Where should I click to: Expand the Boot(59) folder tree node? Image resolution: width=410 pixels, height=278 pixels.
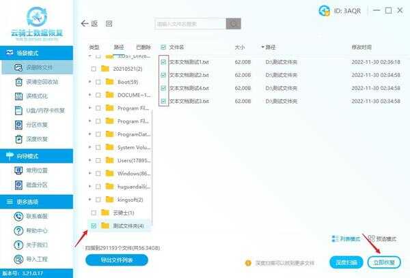(90, 82)
